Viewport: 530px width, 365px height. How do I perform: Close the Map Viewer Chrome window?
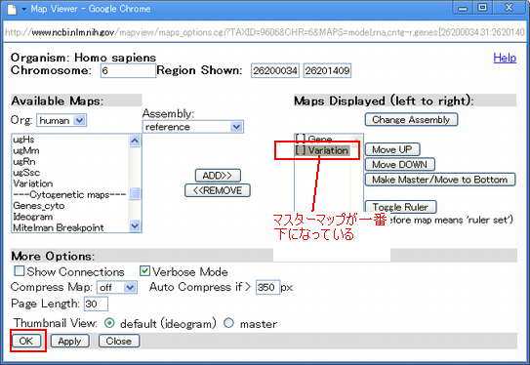point(509,8)
